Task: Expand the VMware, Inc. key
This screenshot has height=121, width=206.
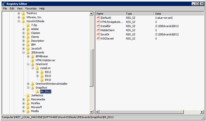Action: 19,17
